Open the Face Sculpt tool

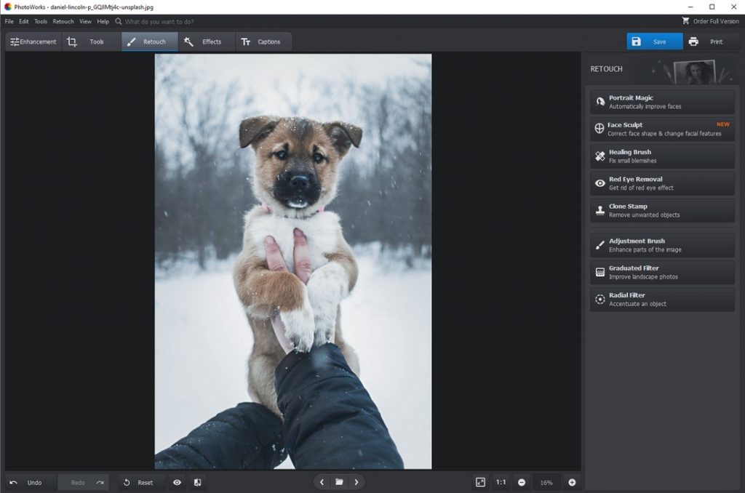tap(661, 128)
